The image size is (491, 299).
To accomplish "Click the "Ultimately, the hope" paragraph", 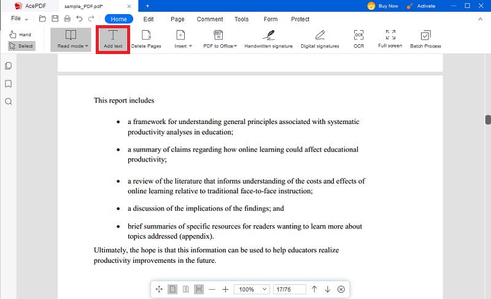I will click(217, 255).
